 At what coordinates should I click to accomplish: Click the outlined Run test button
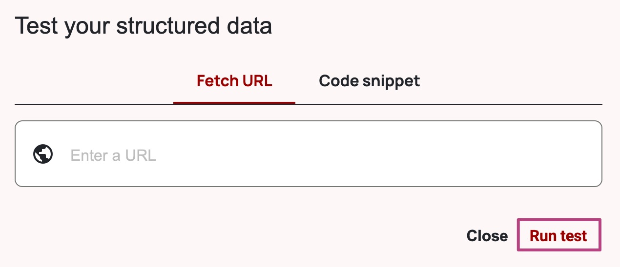tap(558, 236)
